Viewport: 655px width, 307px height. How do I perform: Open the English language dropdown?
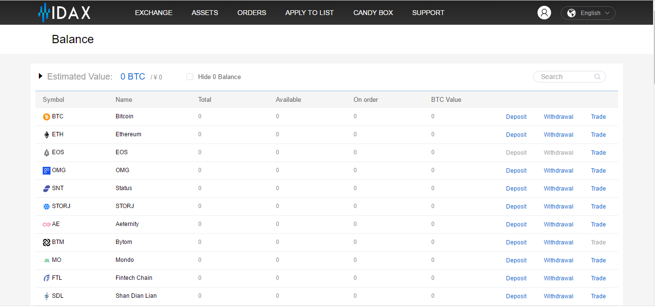pos(588,13)
